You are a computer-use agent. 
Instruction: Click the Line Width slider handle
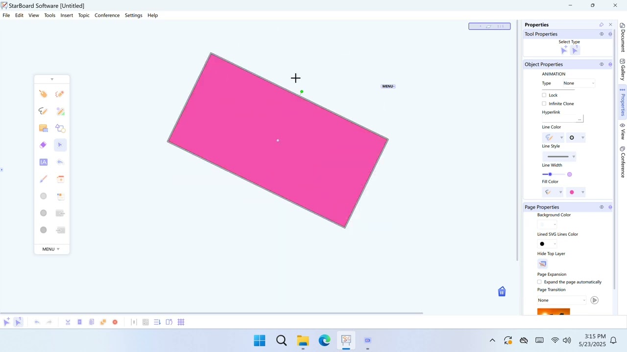pyautogui.click(x=550, y=175)
